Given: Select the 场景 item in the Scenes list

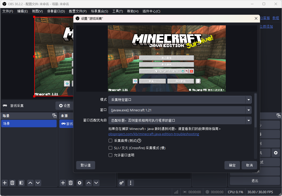Looking at the screenshot, I should pyautogui.click(x=29, y=124).
